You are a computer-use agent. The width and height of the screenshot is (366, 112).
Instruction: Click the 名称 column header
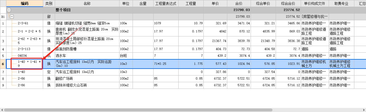pos(87,3)
